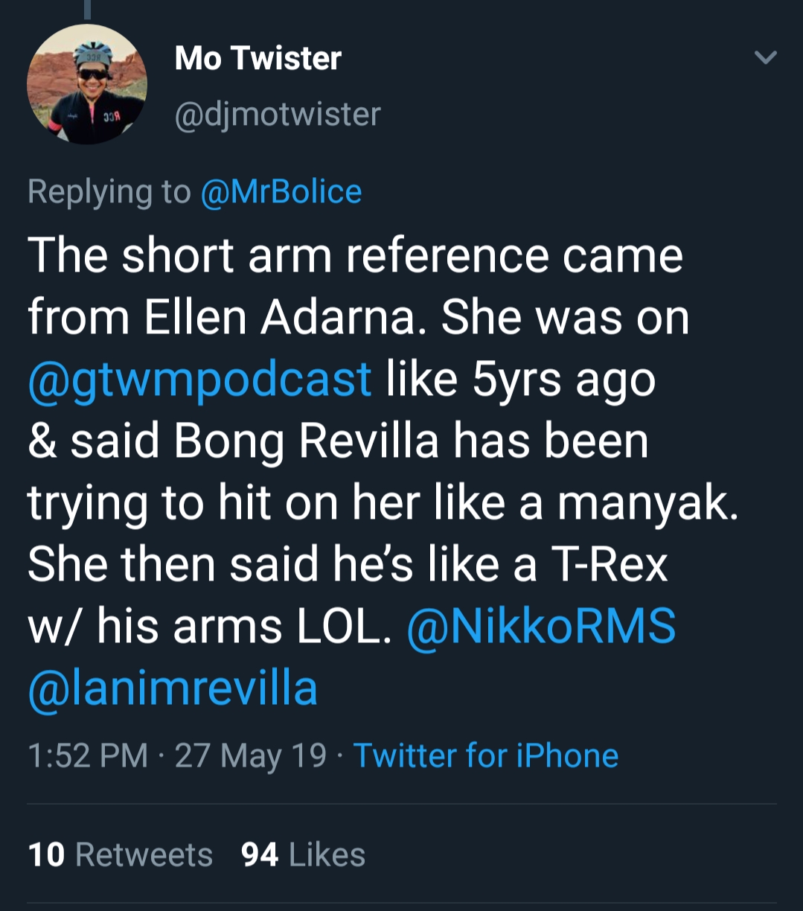Viewport: 803px width, 911px height.
Task: Click the @djmotwister handle
Action: [x=278, y=114]
